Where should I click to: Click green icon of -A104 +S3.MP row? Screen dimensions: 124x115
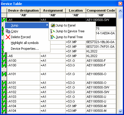[4, 111]
